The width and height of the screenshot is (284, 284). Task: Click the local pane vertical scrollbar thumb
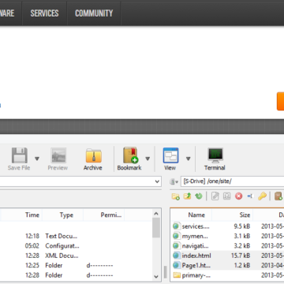[156, 228]
